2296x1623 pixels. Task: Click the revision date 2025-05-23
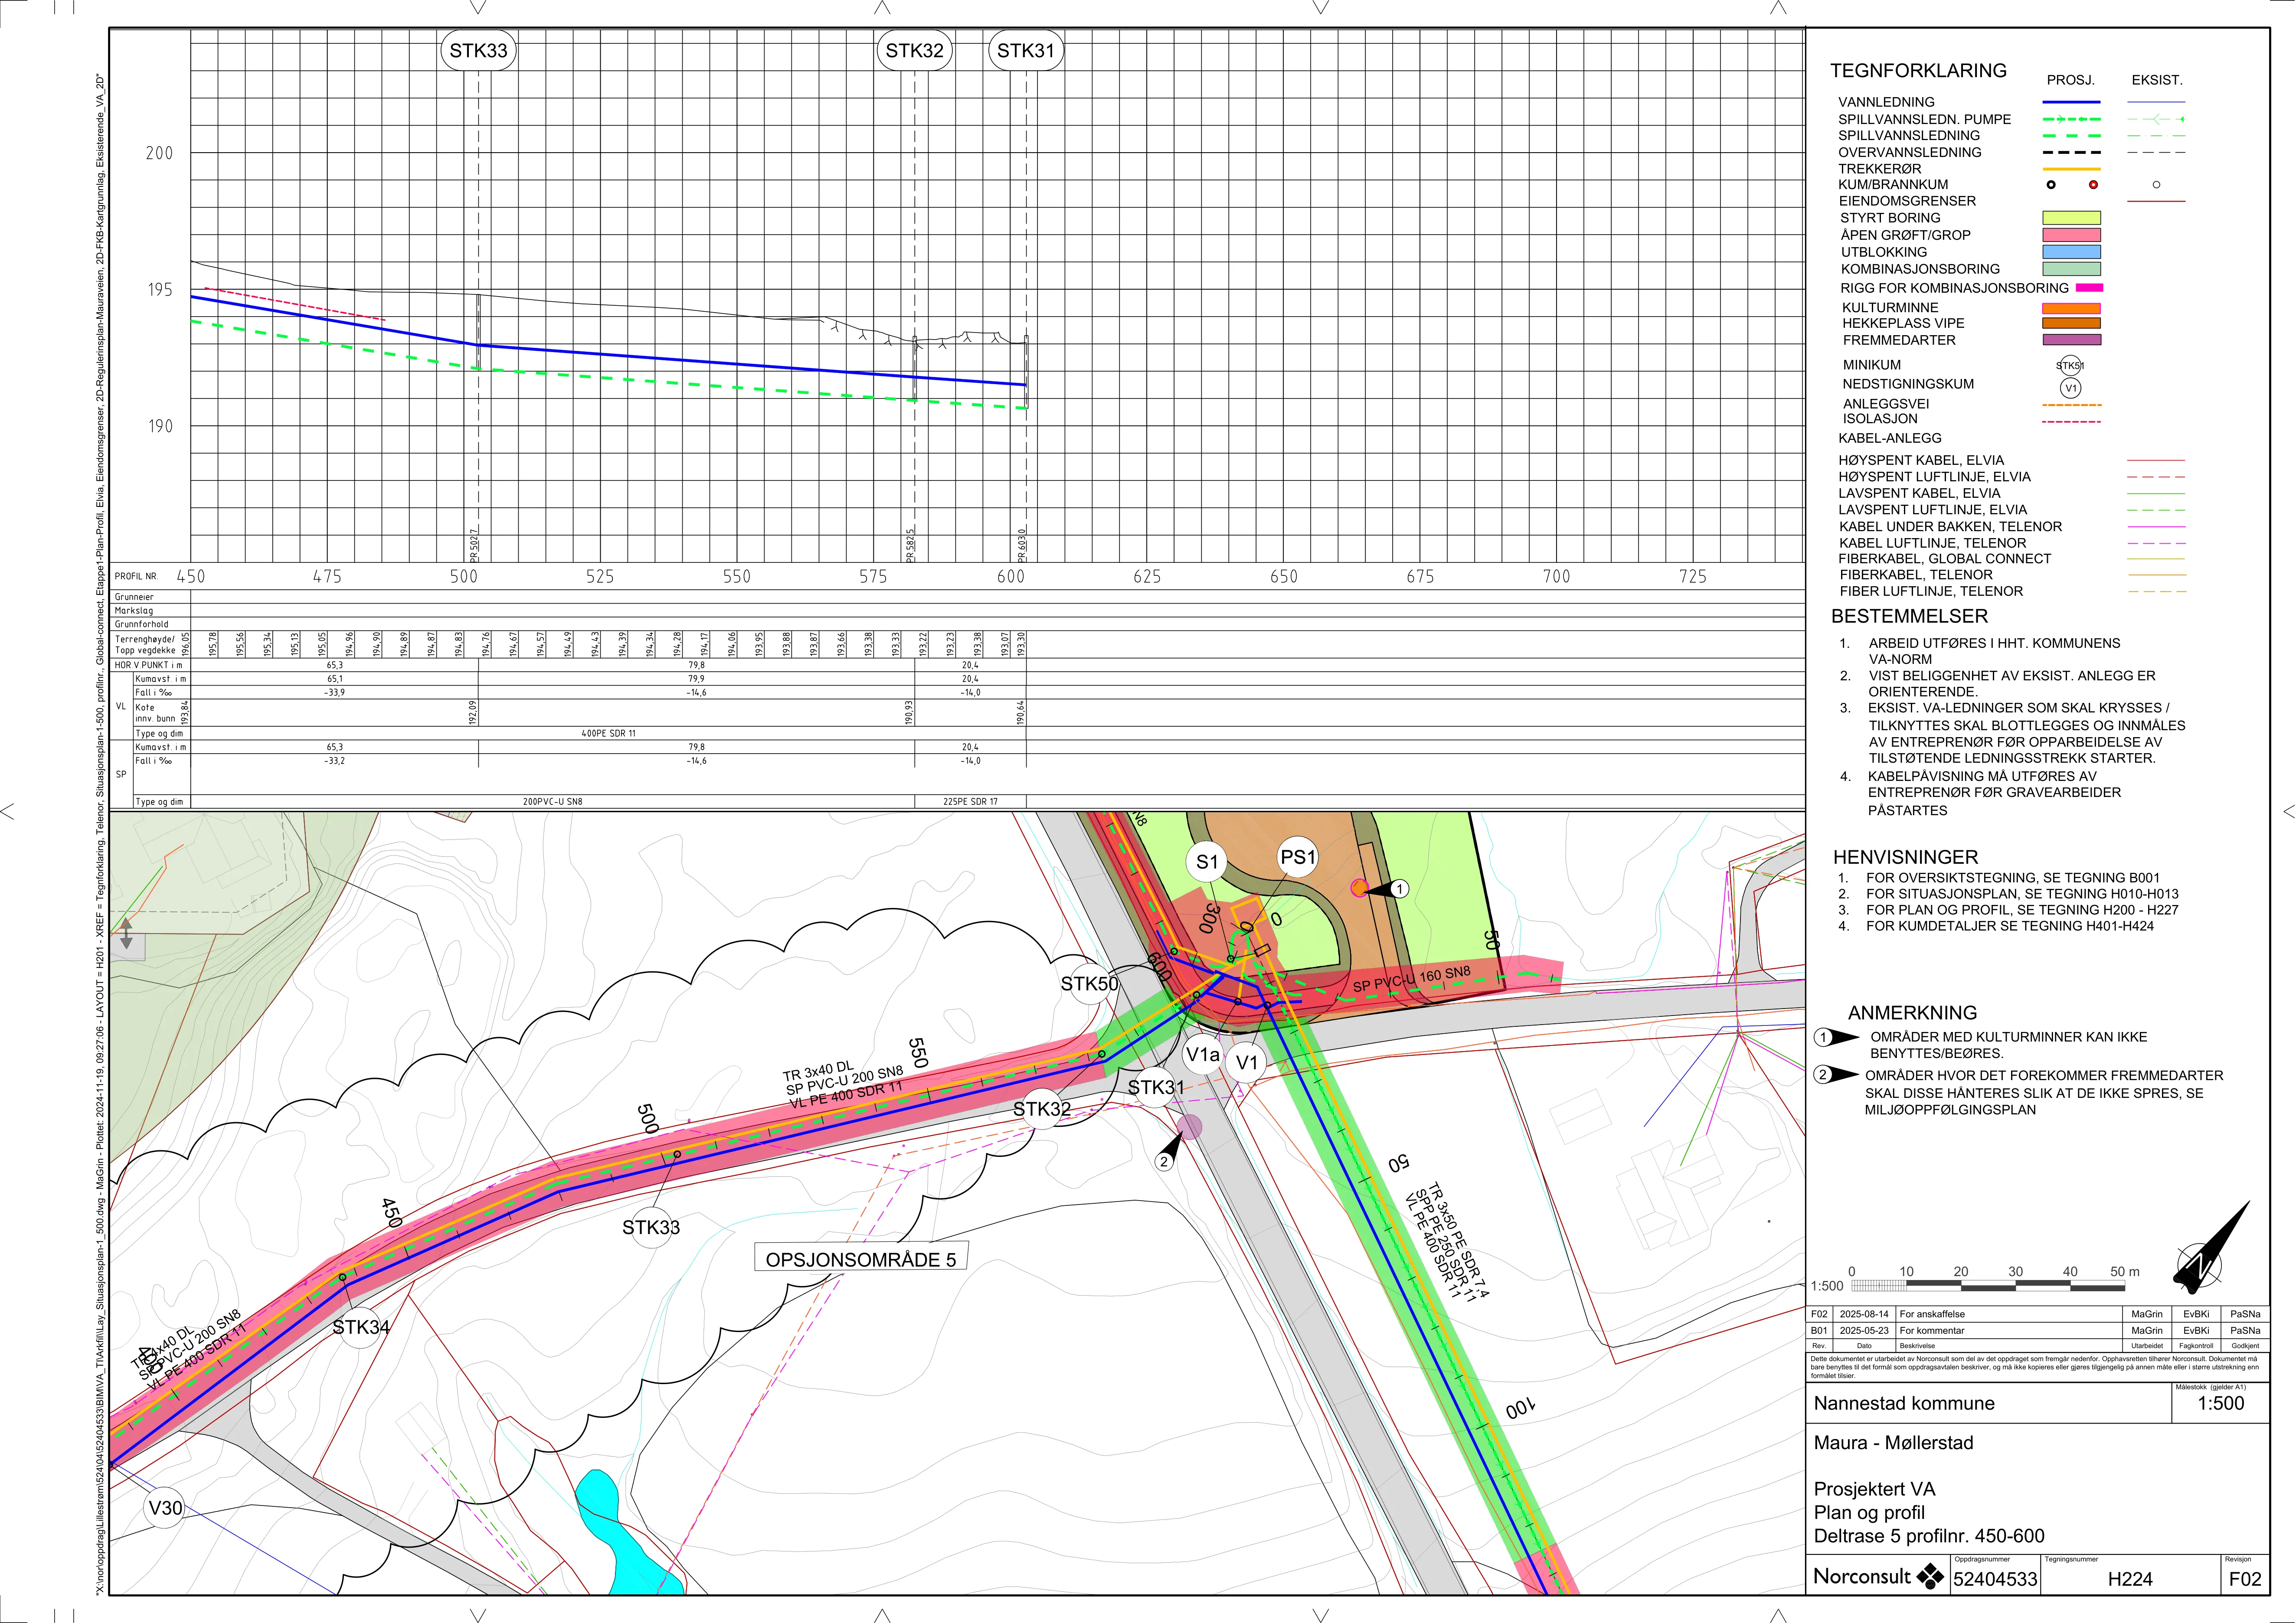click(x=1864, y=1331)
